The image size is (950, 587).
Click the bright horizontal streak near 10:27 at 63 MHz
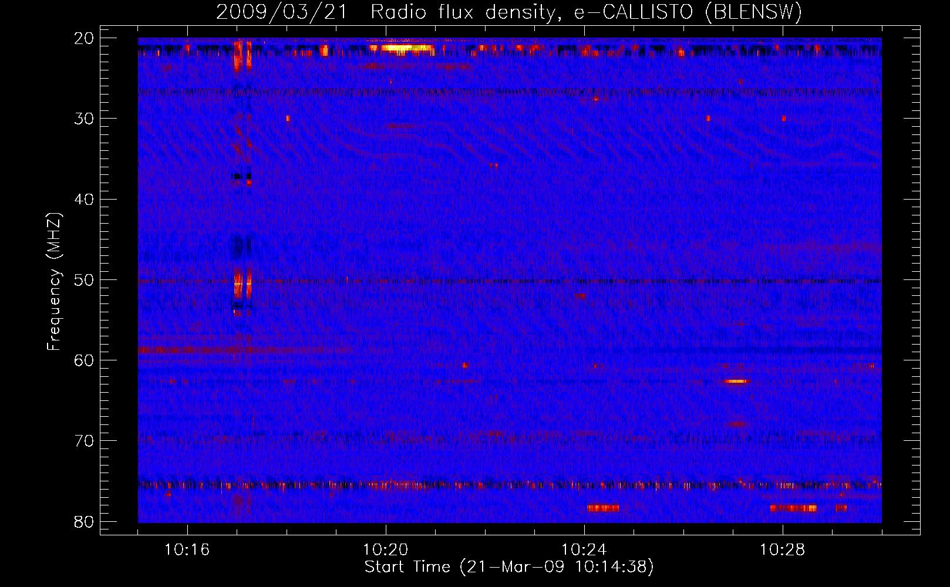tap(736, 382)
